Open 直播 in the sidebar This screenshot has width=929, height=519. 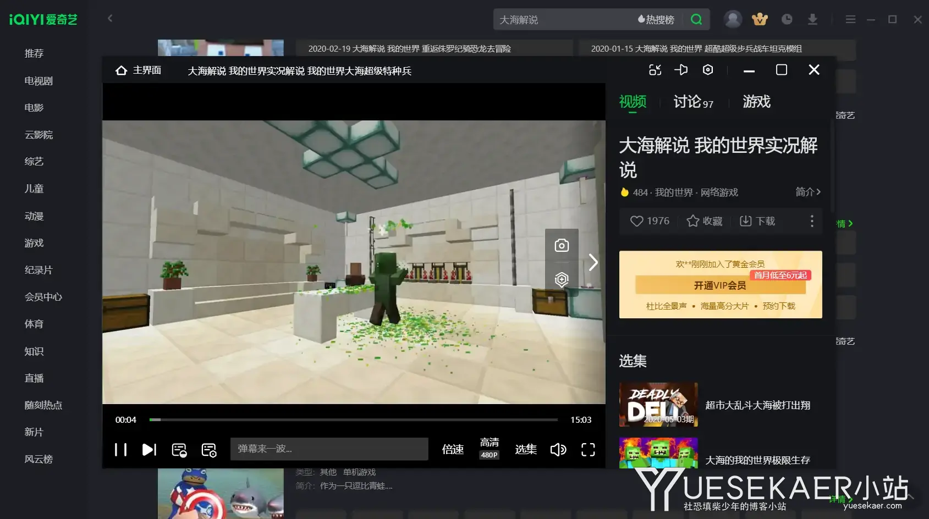click(34, 378)
